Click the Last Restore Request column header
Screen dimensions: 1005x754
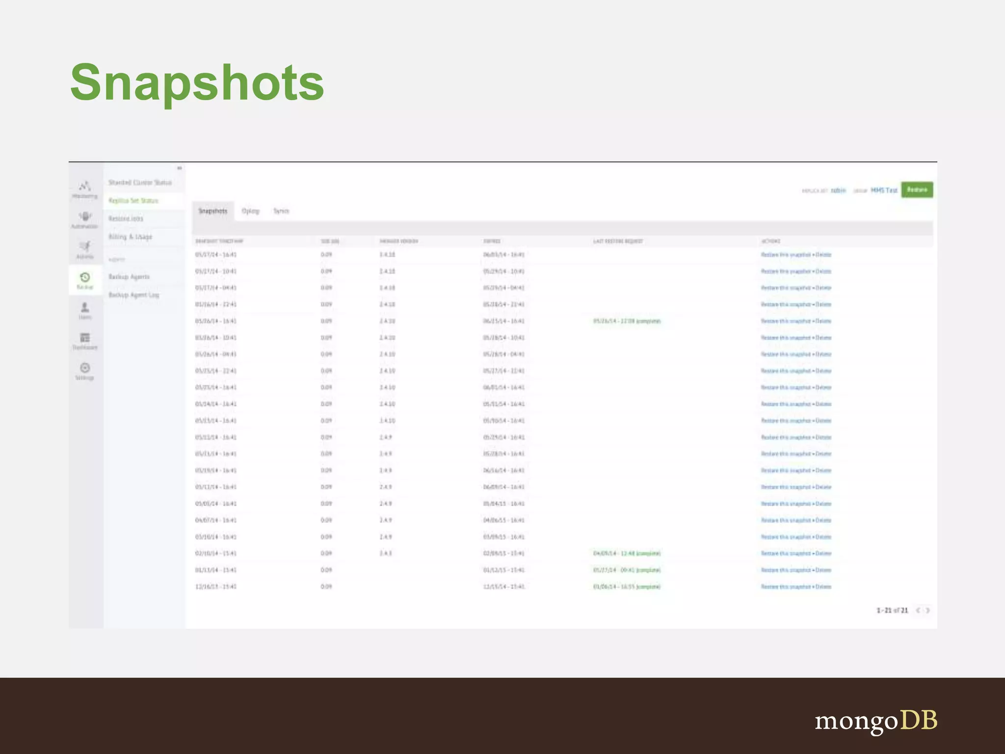tap(618, 242)
